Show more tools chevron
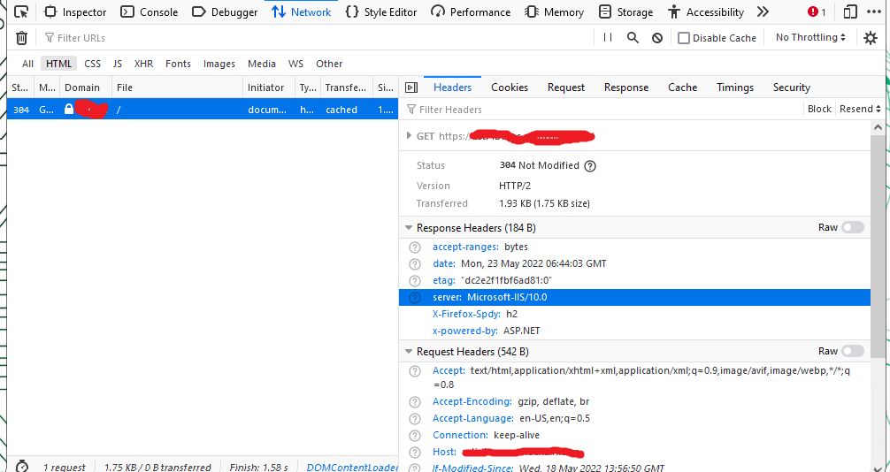Image resolution: width=890 pixels, height=472 pixels. (x=763, y=11)
